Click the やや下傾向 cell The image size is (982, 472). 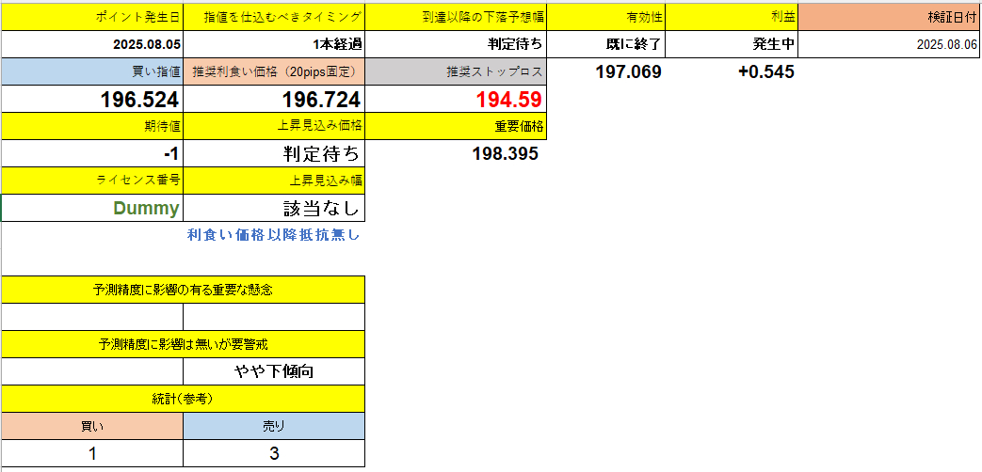274,372
